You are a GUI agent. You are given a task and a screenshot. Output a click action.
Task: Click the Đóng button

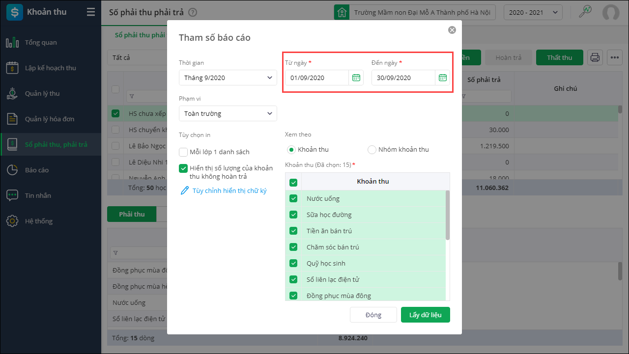pos(373,315)
